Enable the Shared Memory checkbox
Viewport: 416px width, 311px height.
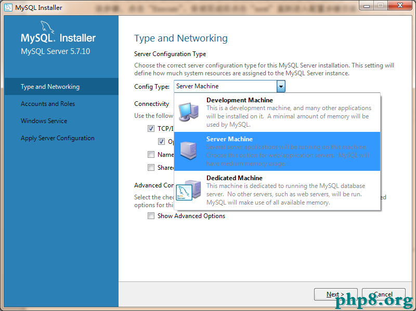[151, 167]
